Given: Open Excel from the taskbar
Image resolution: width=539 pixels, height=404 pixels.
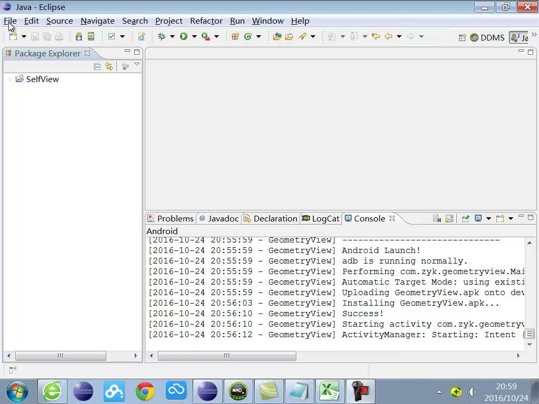Looking at the screenshot, I should [330, 391].
